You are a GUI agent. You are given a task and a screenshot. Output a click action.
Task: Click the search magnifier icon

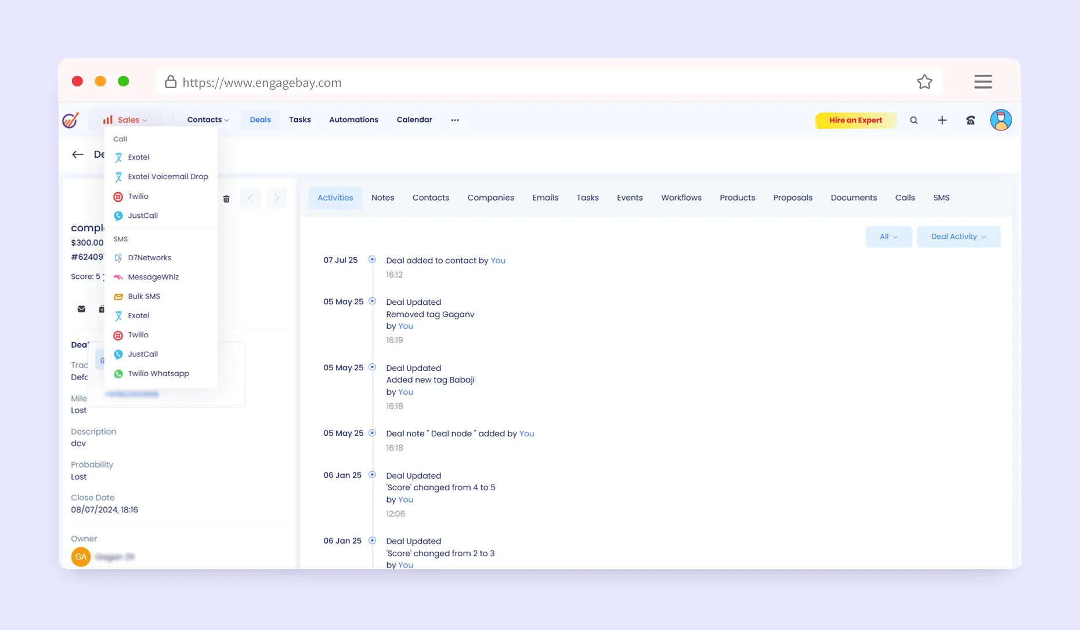click(x=913, y=121)
